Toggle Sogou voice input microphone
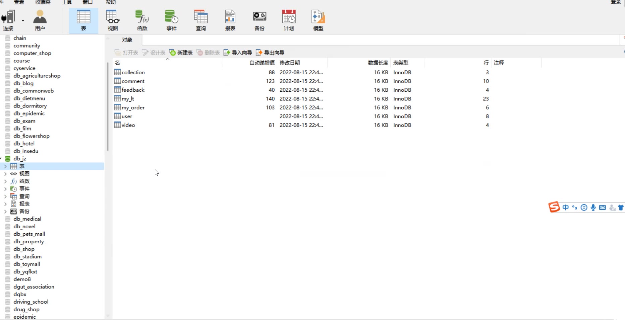Screen dimensions: 625x320 click(x=593, y=208)
